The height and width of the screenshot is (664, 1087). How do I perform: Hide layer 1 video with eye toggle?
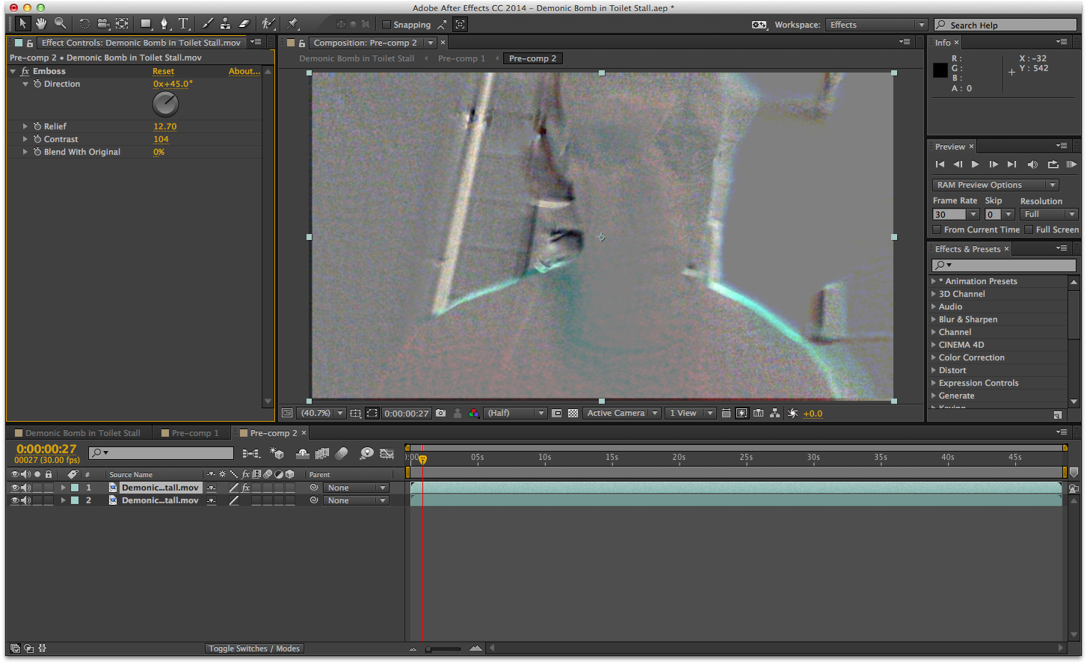coord(14,488)
